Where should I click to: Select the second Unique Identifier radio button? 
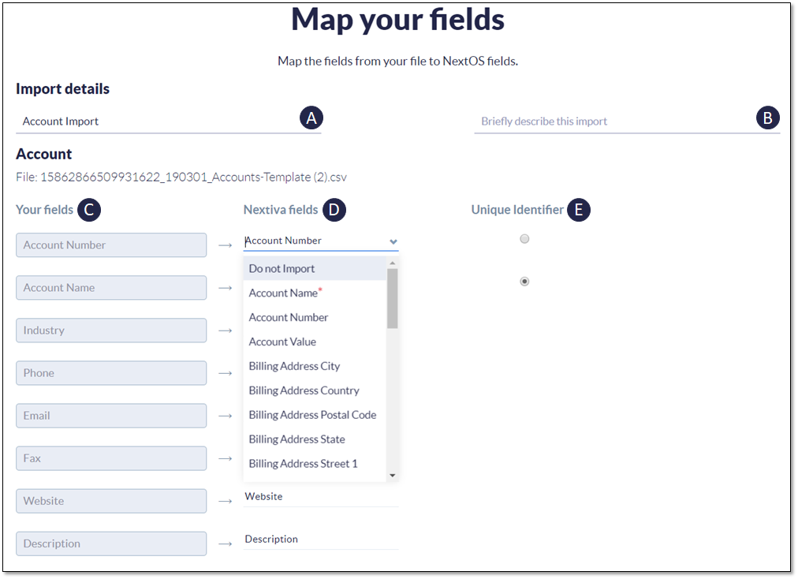coord(524,281)
